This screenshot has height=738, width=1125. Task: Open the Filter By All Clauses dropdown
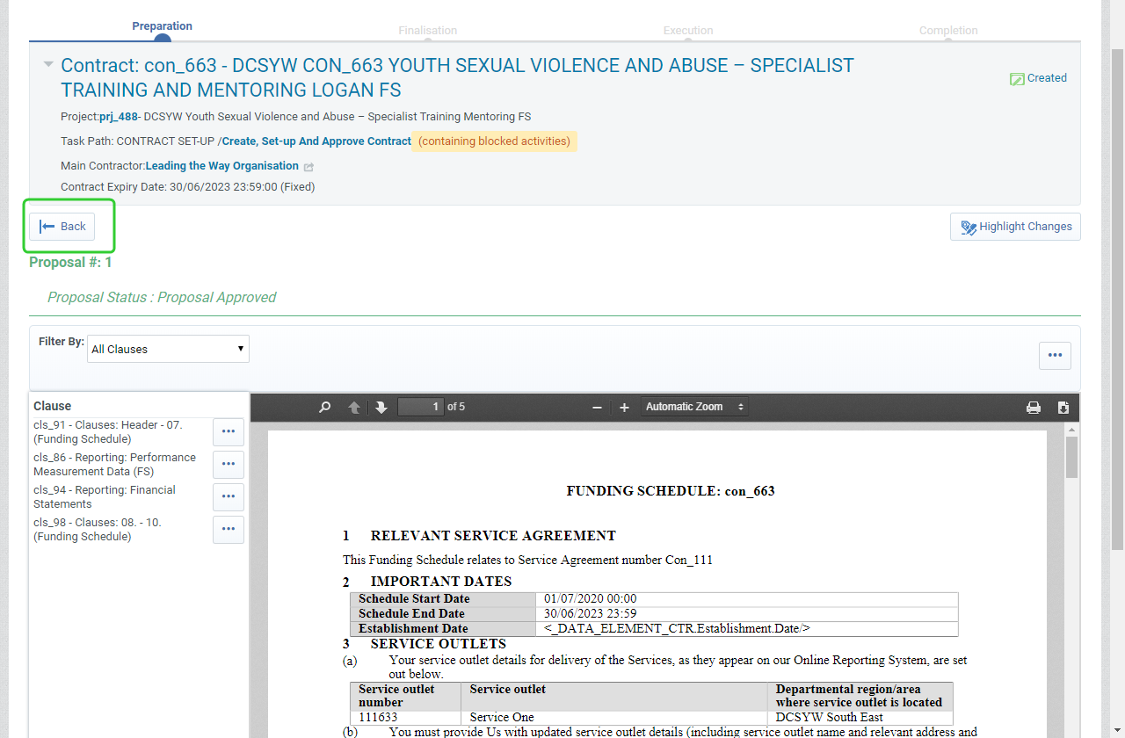tap(169, 349)
